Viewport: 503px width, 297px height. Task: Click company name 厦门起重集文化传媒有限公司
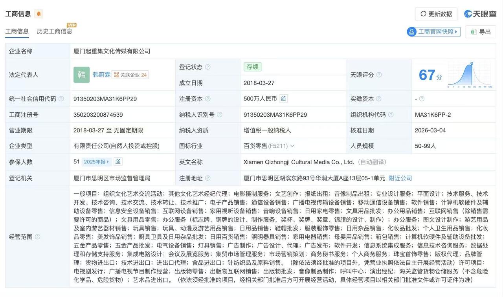pyautogui.click(x=112, y=51)
